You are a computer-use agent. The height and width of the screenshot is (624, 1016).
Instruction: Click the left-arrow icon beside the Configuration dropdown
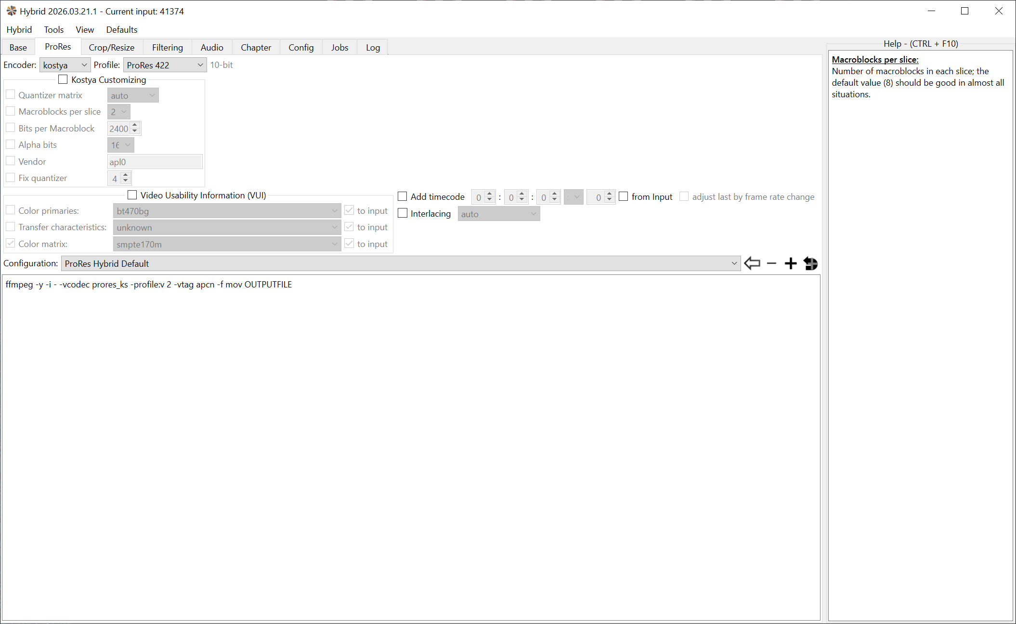coord(752,263)
